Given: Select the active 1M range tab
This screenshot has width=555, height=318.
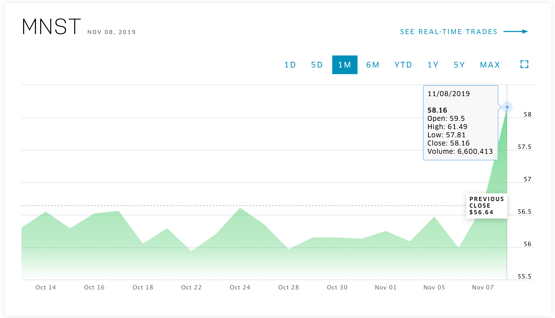Looking at the screenshot, I should pyautogui.click(x=345, y=65).
